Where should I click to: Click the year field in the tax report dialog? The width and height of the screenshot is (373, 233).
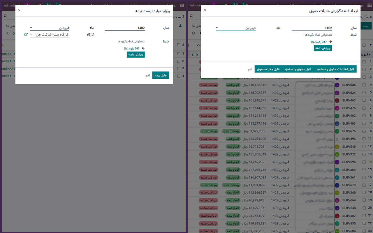tap(312, 28)
